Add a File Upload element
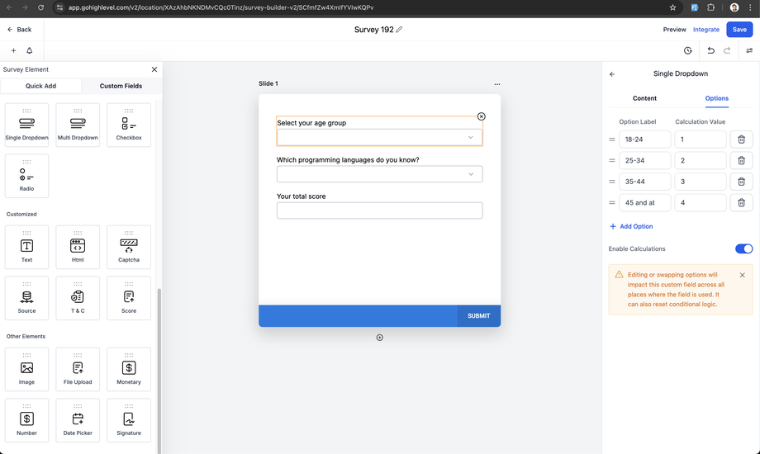The width and height of the screenshot is (760, 454). pos(78,369)
